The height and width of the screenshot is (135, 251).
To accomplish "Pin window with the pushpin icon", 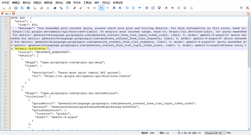I will 242,8.
